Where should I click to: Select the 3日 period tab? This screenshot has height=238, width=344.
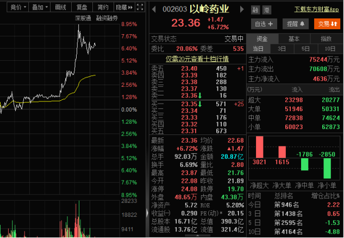pos(282,49)
